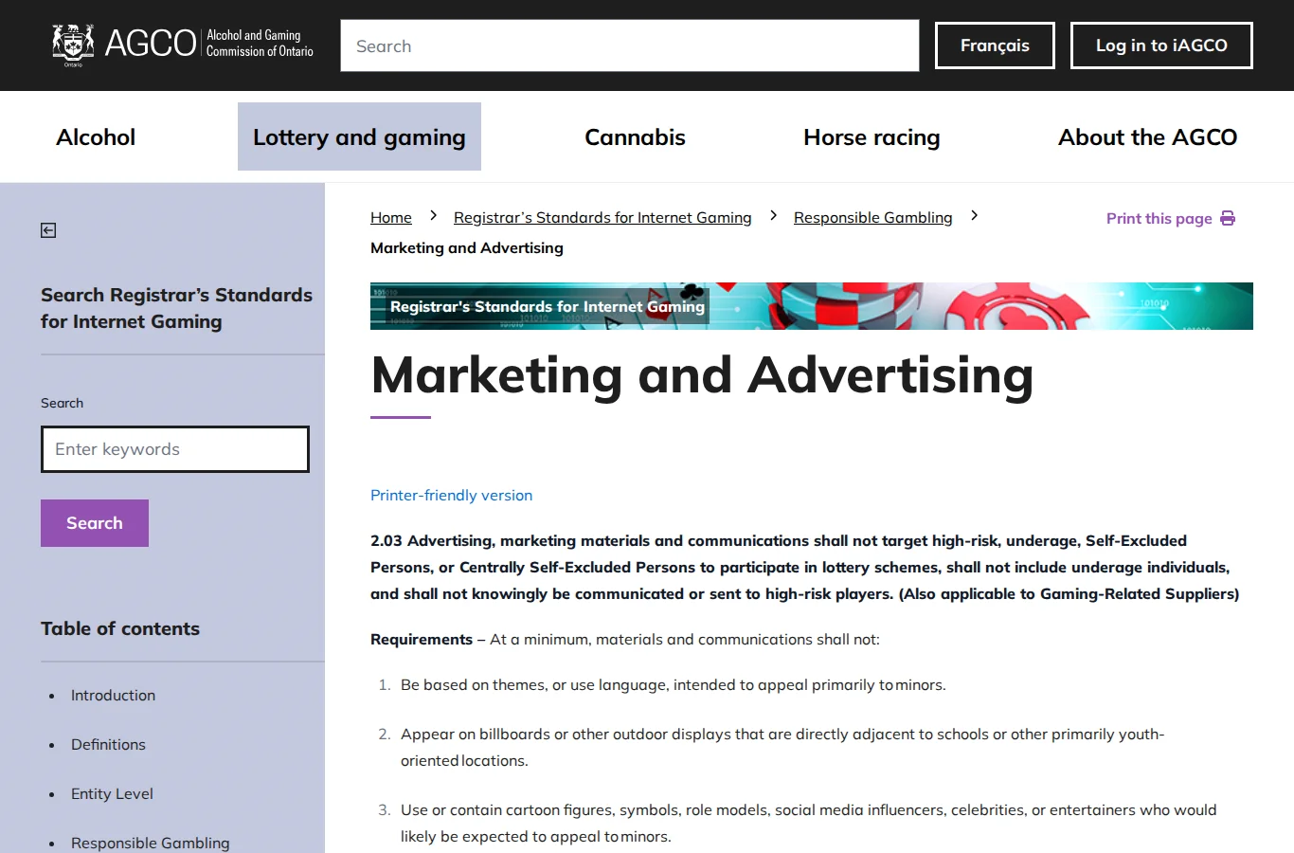Open the Alcohol menu
1294x853 pixels.
click(96, 137)
